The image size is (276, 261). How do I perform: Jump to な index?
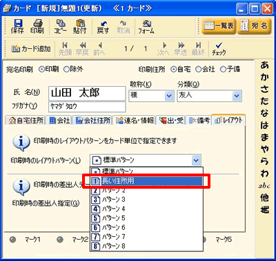coord(264,113)
